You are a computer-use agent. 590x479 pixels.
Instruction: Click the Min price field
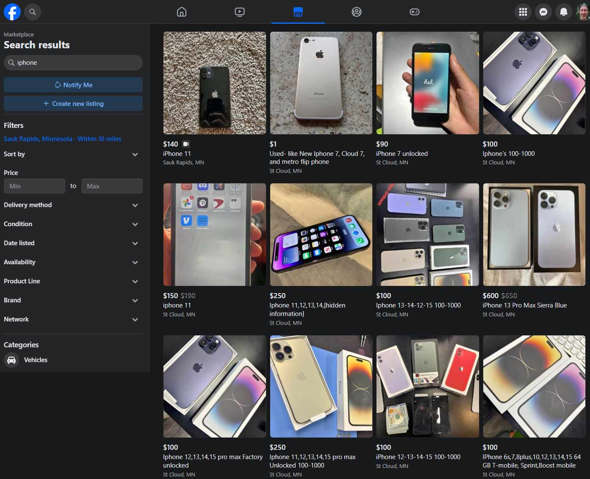(34, 186)
